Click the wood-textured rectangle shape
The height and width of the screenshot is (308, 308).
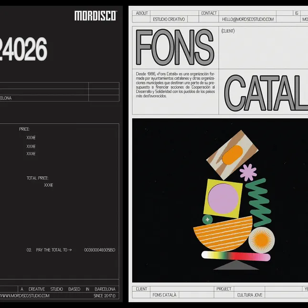pyautogui.click(x=232, y=155)
